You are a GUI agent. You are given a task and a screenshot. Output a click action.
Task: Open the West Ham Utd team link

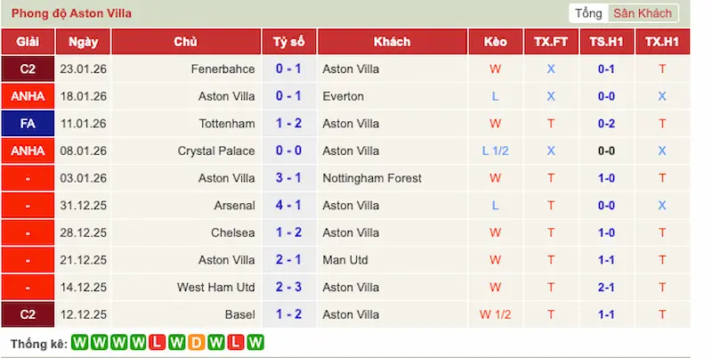click(x=216, y=288)
